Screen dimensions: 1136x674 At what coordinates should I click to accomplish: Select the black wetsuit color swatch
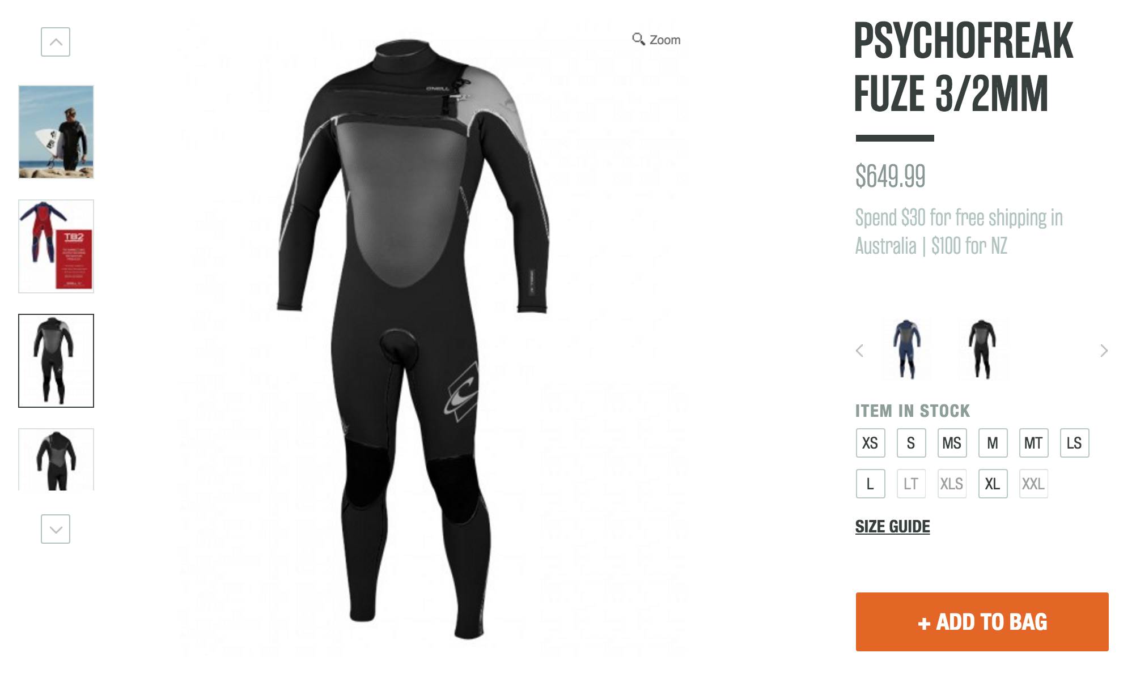(x=982, y=349)
